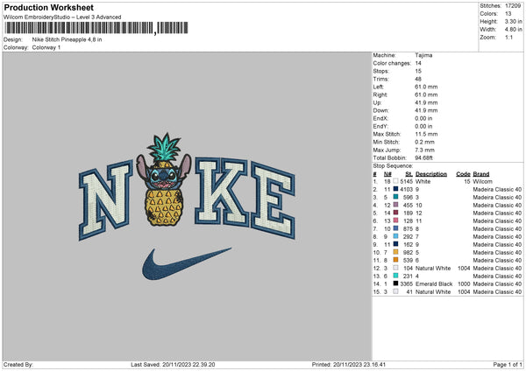Select the design name Nike Stitch Pineapple 4,8 in
The height and width of the screenshot is (371, 526).
click(x=68, y=39)
